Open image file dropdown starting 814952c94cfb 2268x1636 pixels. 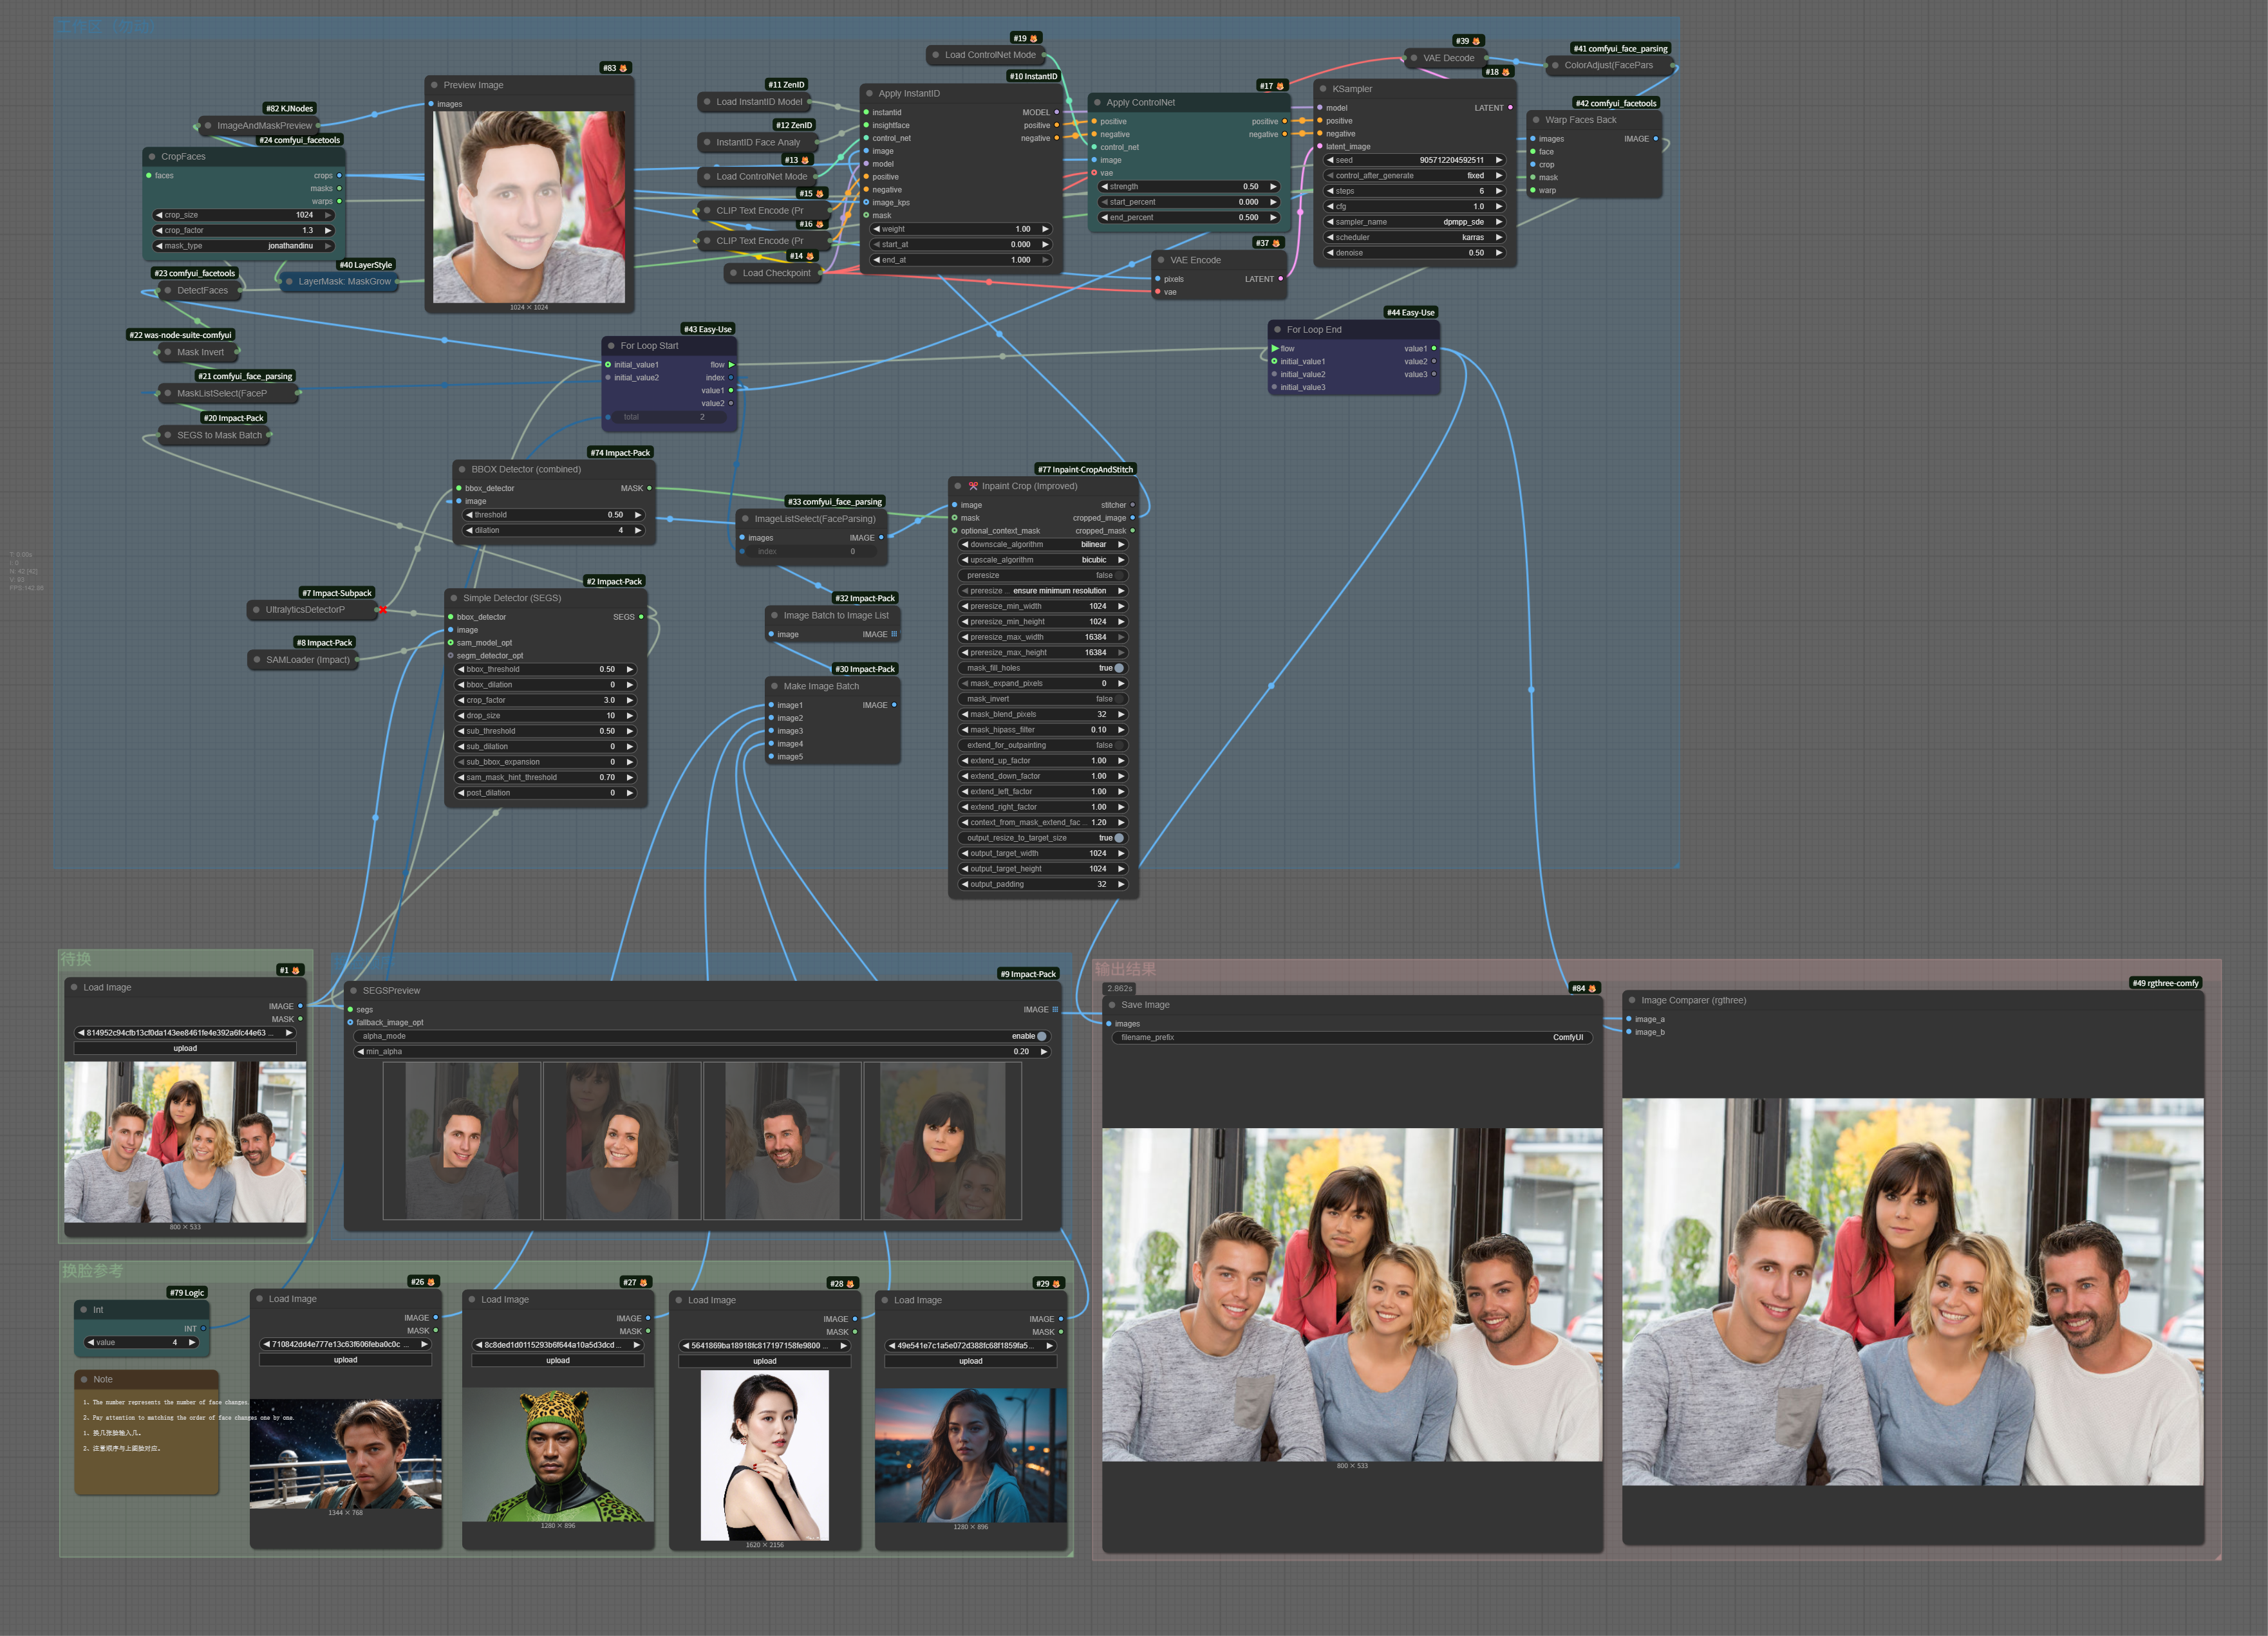click(x=185, y=1033)
